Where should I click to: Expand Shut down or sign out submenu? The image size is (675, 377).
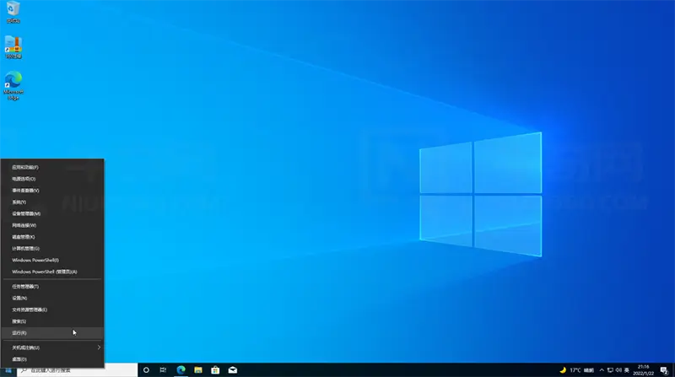click(x=52, y=347)
